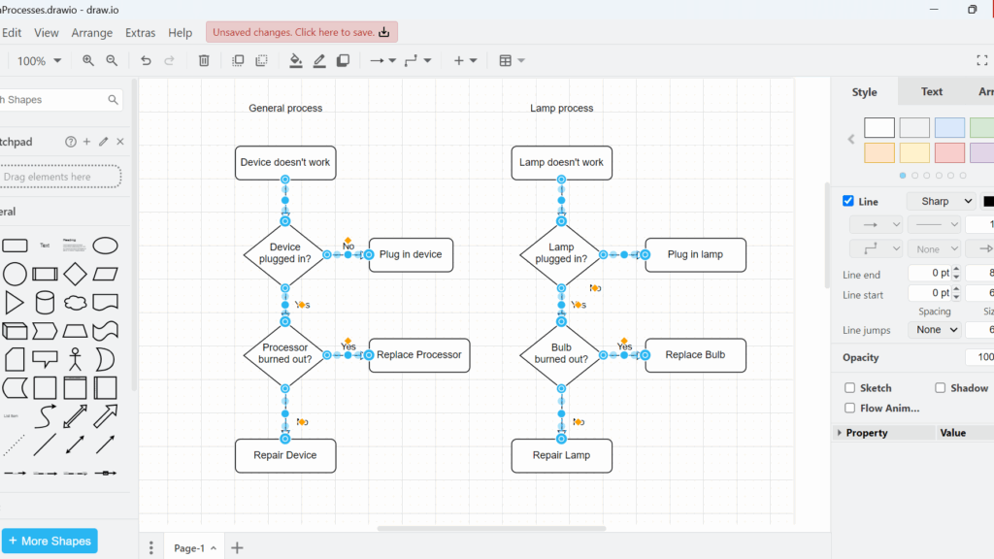Click More Shapes button

click(50, 541)
